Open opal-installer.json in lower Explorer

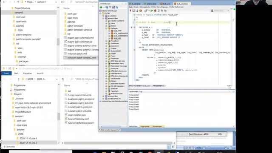click(x=77, y=115)
